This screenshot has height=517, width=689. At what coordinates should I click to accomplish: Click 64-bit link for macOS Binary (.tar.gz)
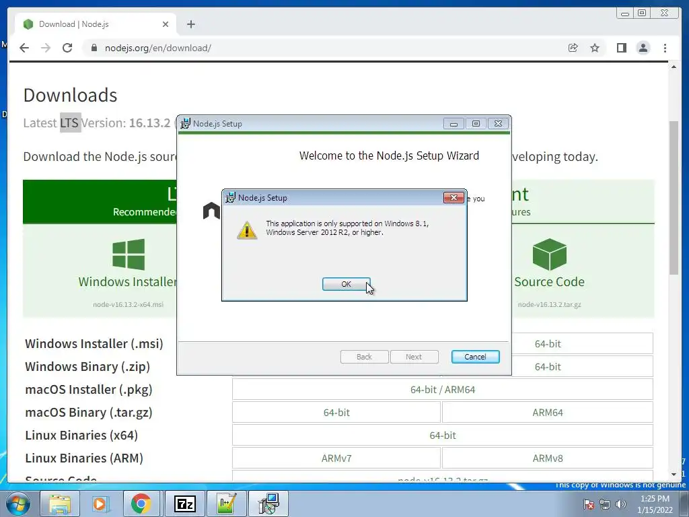(x=336, y=413)
